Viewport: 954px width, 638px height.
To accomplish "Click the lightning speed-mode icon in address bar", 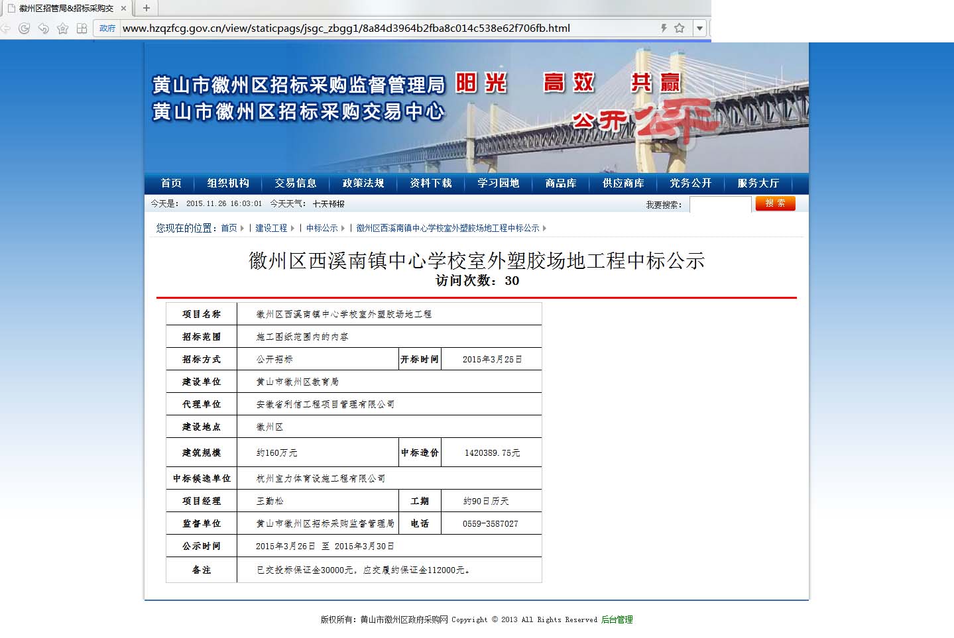I will (x=663, y=28).
